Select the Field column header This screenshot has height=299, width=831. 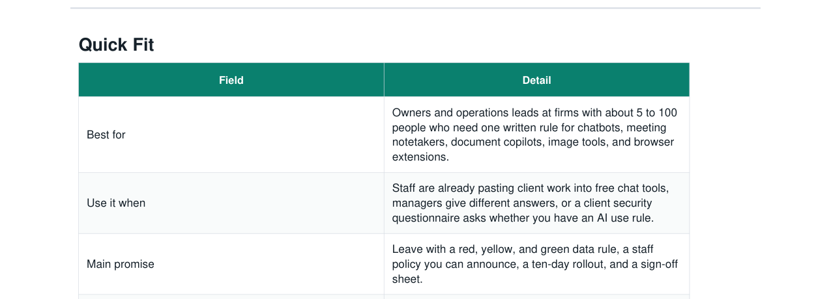click(x=231, y=80)
